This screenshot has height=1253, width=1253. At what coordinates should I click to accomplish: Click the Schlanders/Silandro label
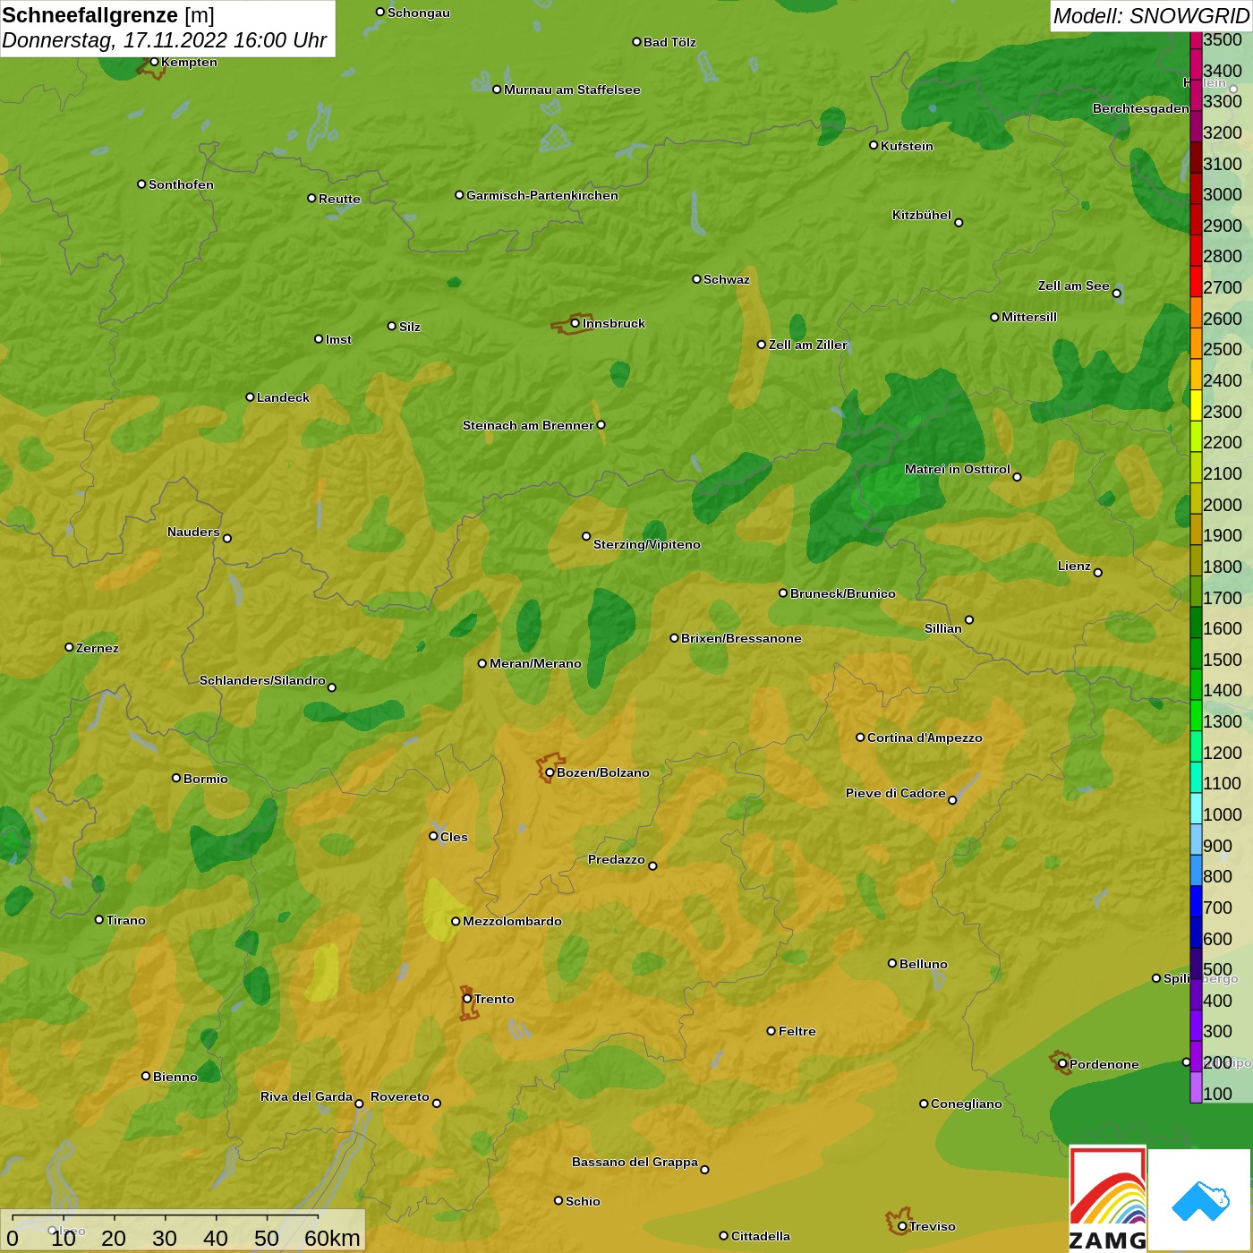tap(262, 680)
